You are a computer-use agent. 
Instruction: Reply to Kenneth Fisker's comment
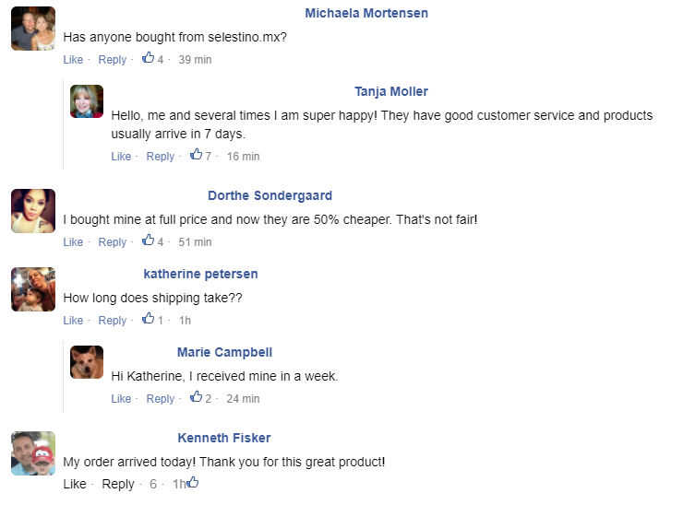click(118, 485)
